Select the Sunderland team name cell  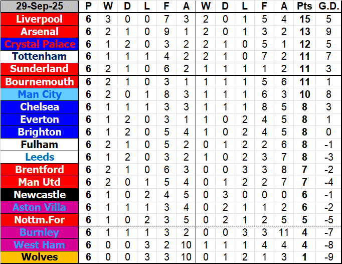pyautogui.click(x=40, y=69)
